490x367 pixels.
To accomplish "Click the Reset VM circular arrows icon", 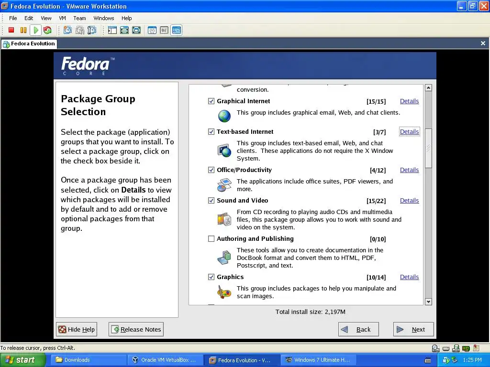I will [x=47, y=30].
